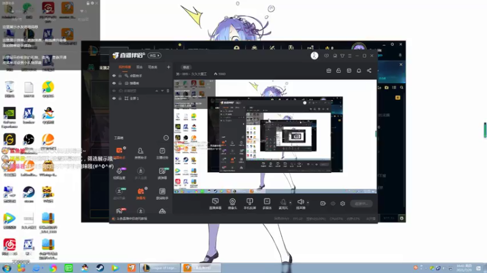Open the QQ penguin taskbar icon
Image resolution: width=487 pixels, height=273 pixels.
[85, 268]
